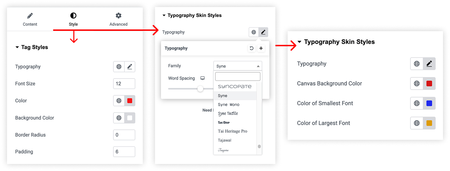Choose Tai Heritage Pro from font list

click(x=232, y=131)
